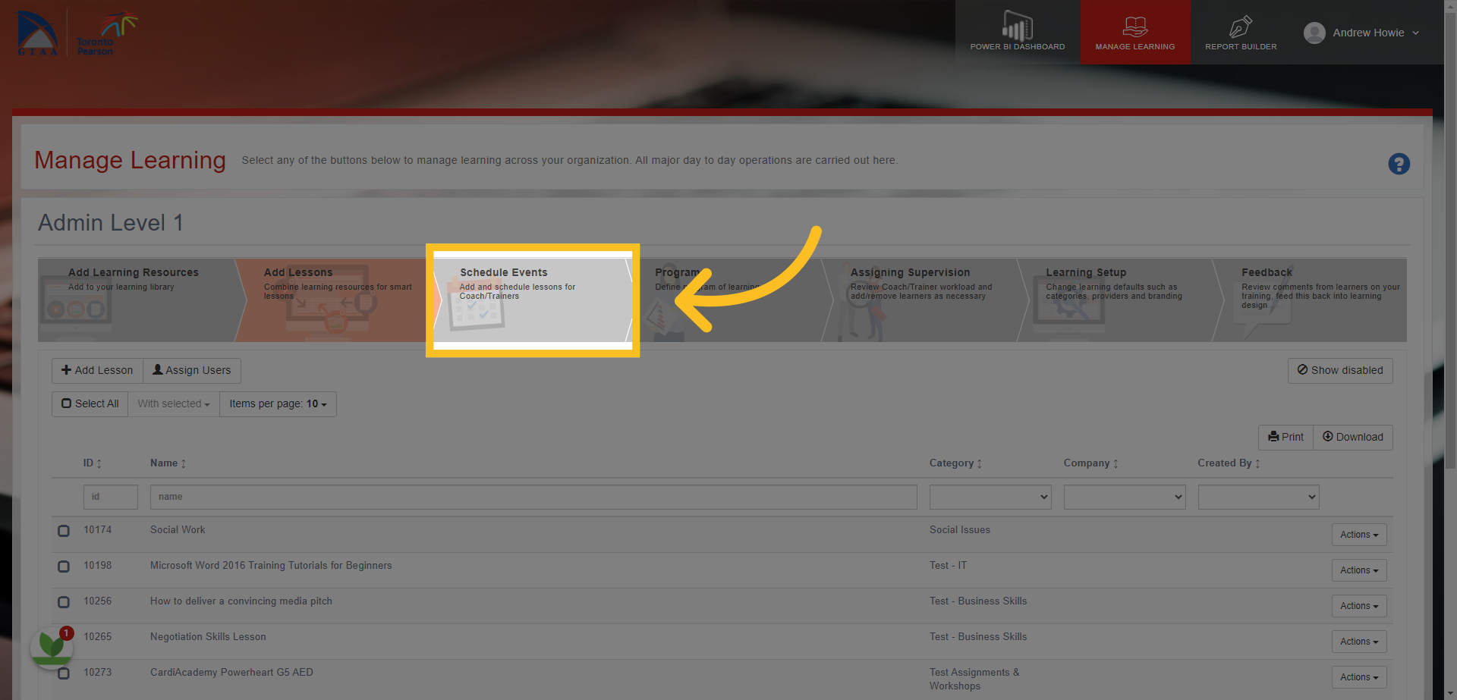The width and height of the screenshot is (1457, 700).
Task: Open Actions dropdown for Social Work
Action: tap(1358, 535)
